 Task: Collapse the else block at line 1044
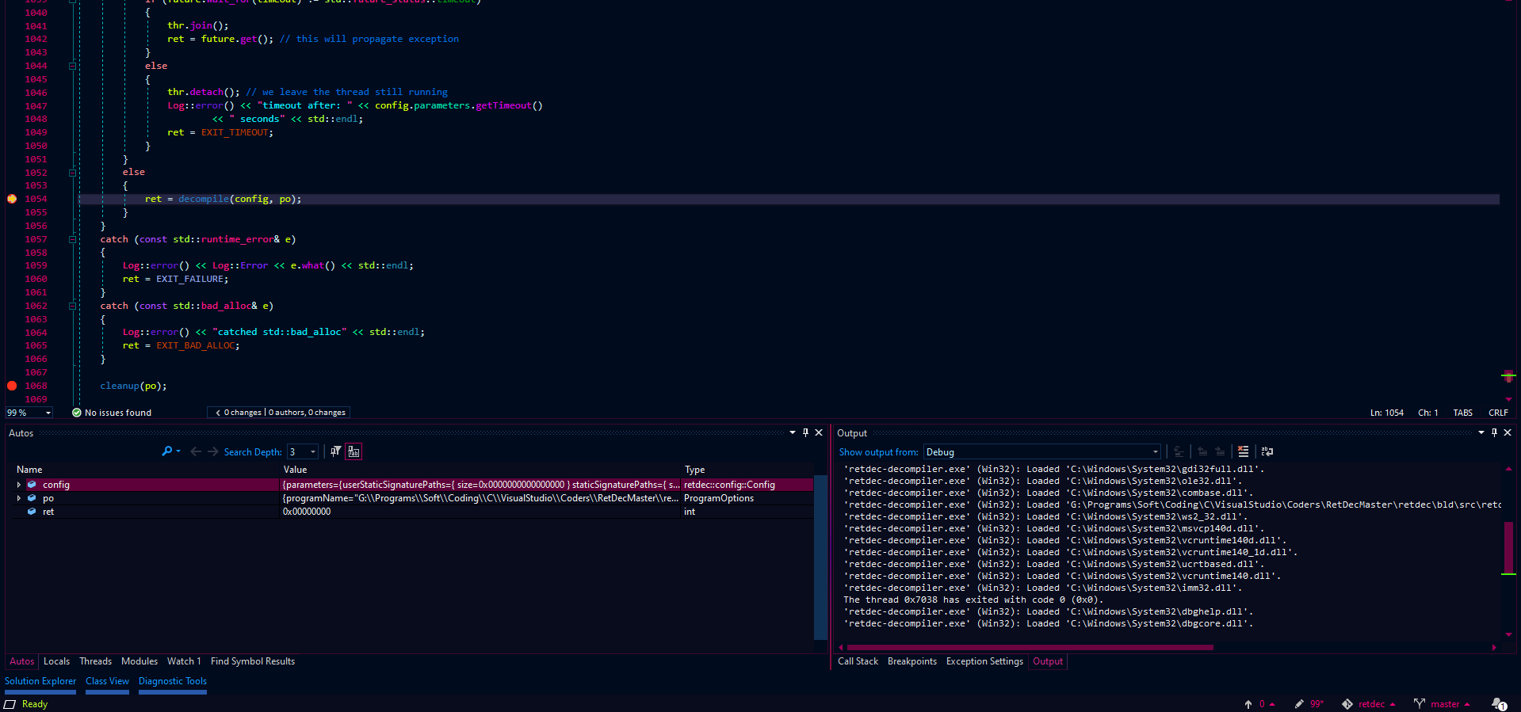tap(72, 66)
